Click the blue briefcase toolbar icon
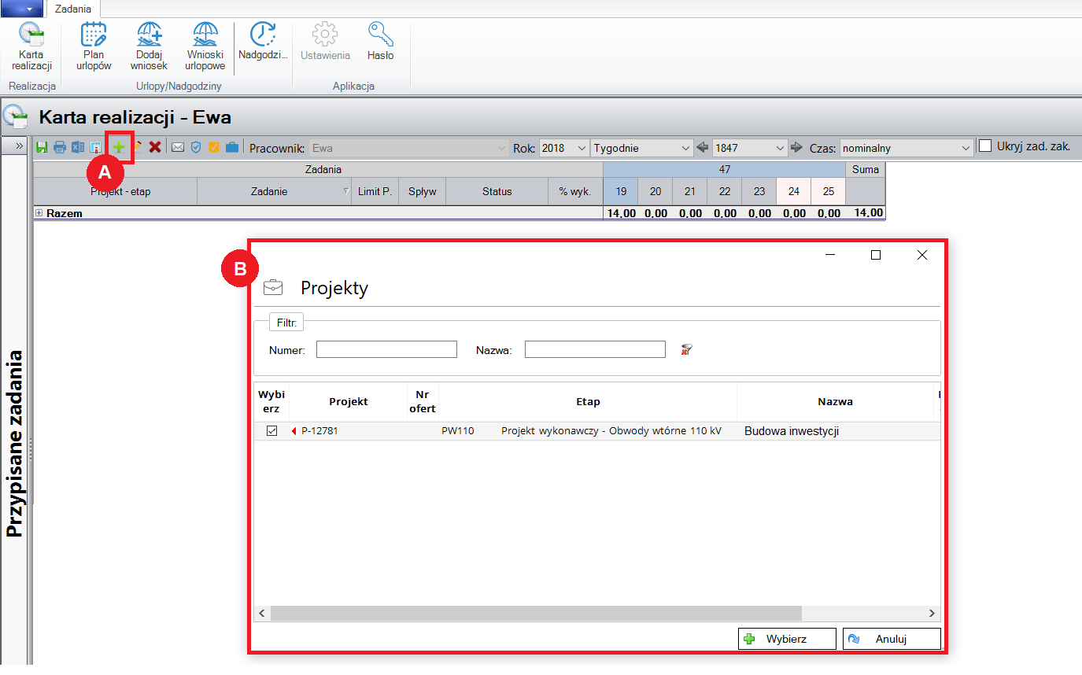This screenshot has height=675, width=1082. click(232, 147)
